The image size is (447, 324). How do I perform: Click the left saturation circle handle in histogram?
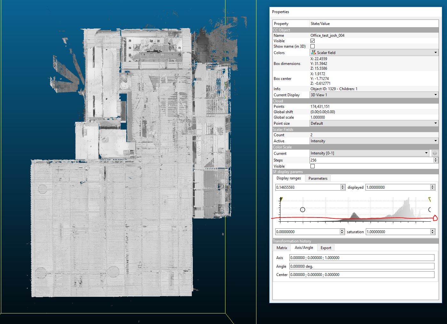point(302,210)
